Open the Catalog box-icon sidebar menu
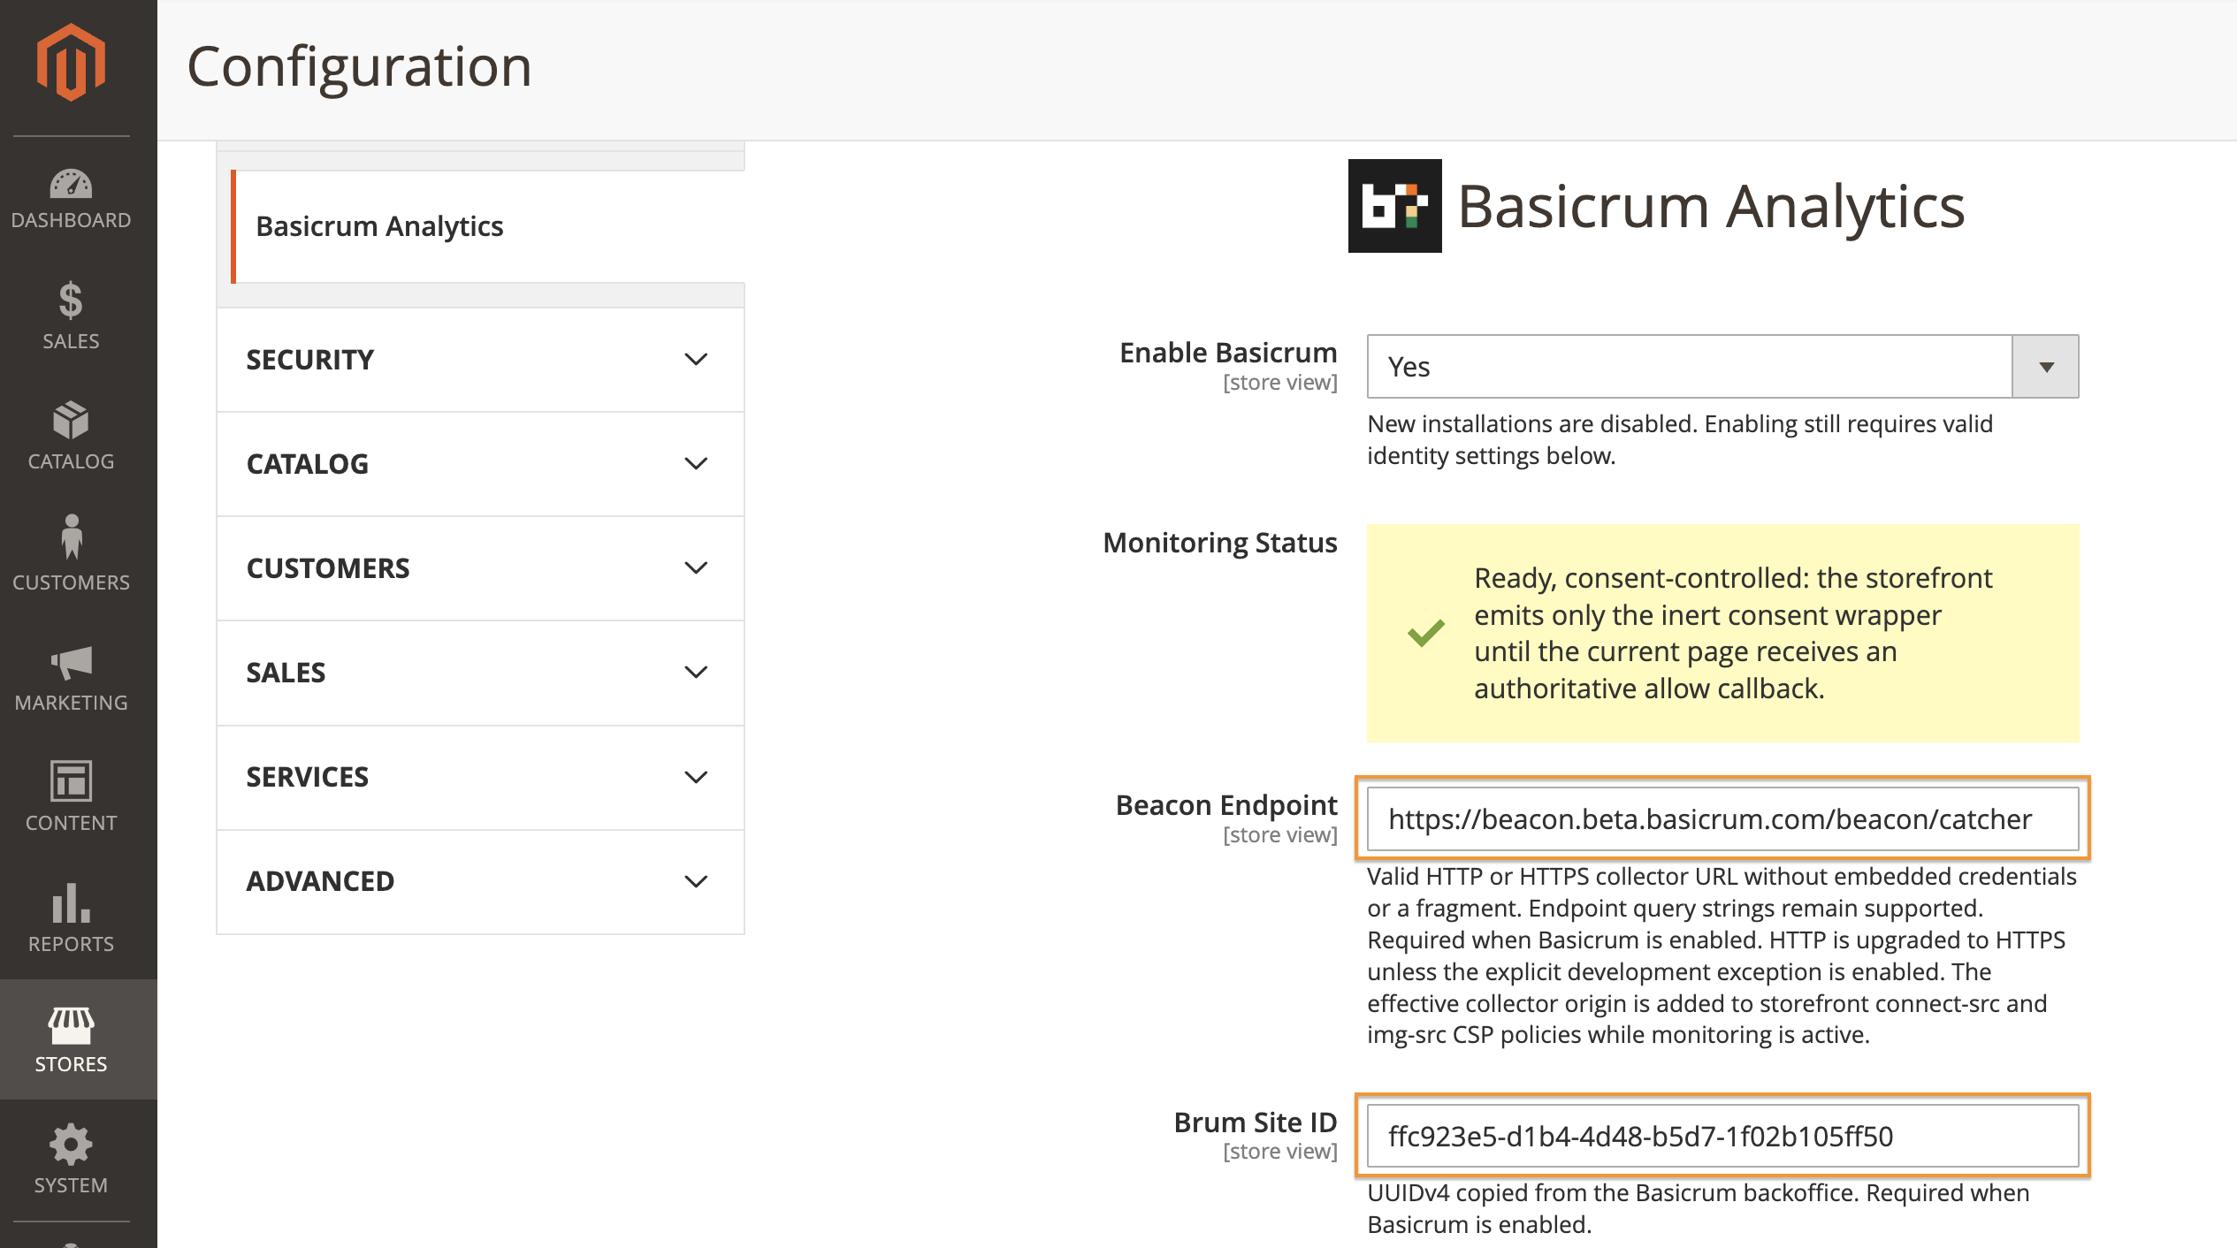The width and height of the screenshot is (2237, 1248). [71, 436]
